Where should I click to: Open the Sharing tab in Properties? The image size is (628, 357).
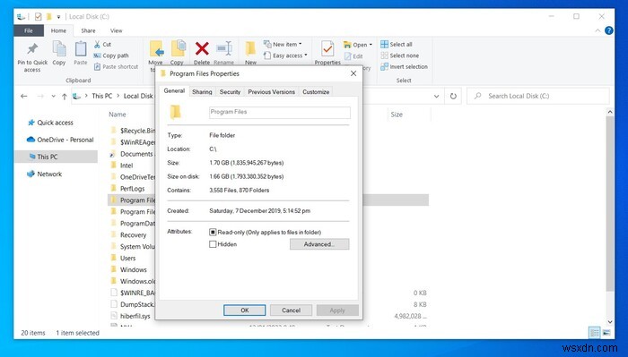click(202, 92)
